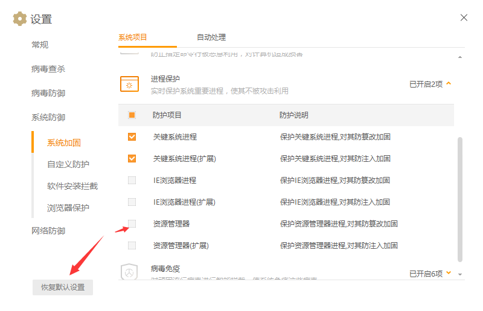The image size is (483, 311).
Task: Click the outer scrollbar down arrow
Action: (460, 274)
